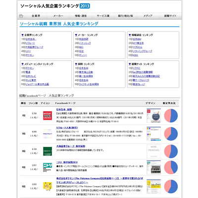Image resolution: width=198 pixels, height=198 pixels.
Task: View design thumbnail for ニトリ row
Action: pyautogui.click(x=153, y=167)
